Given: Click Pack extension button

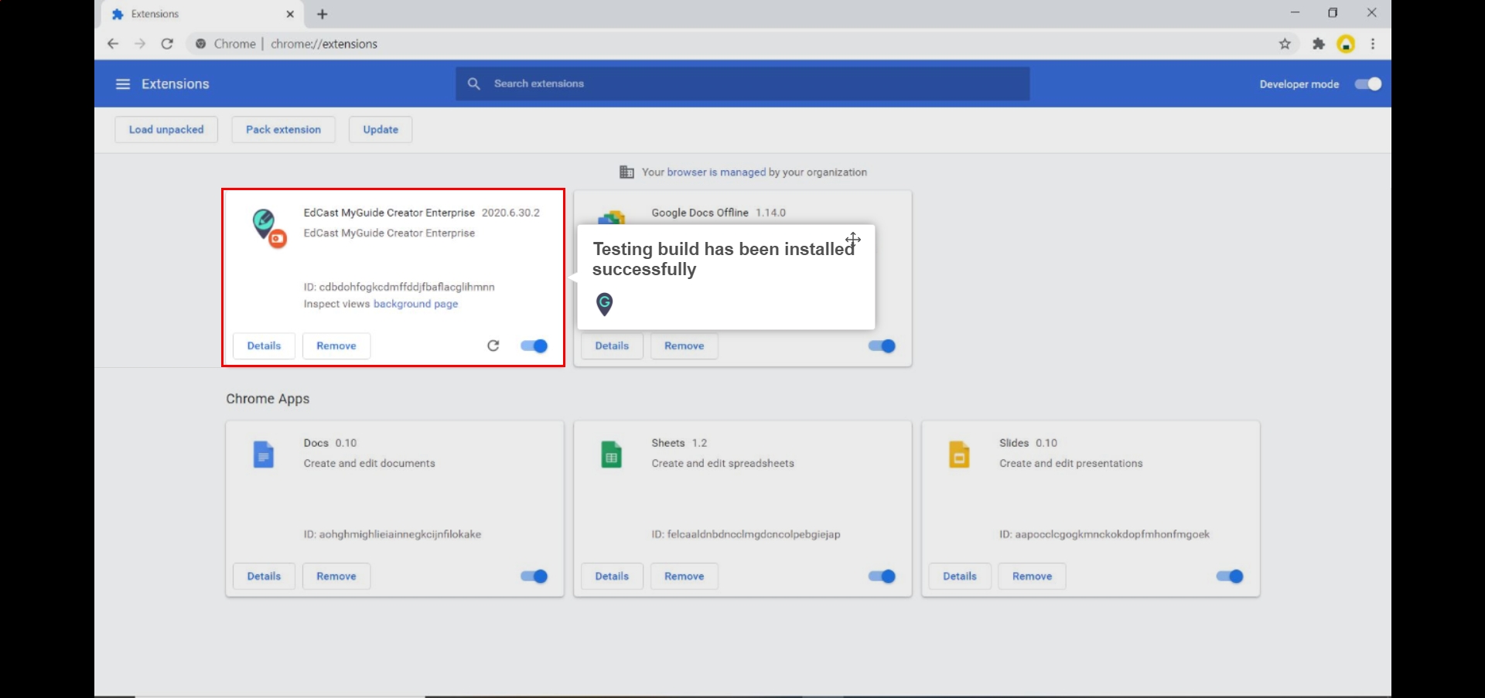Looking at the screenshot, I should pyautogui.click(x=283, y=129).
